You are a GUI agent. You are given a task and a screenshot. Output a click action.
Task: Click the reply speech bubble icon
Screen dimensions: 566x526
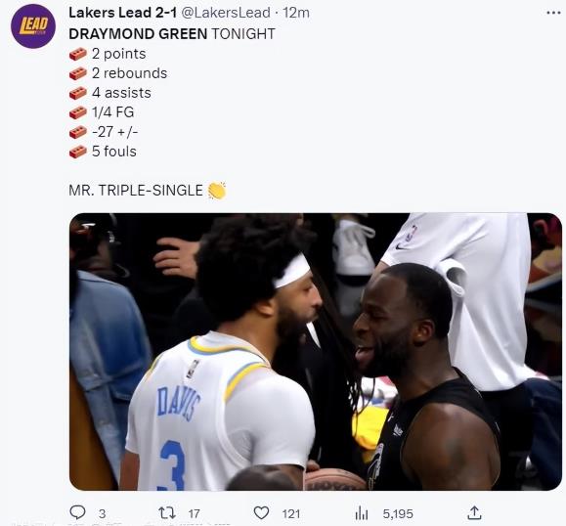pos(77,512)
